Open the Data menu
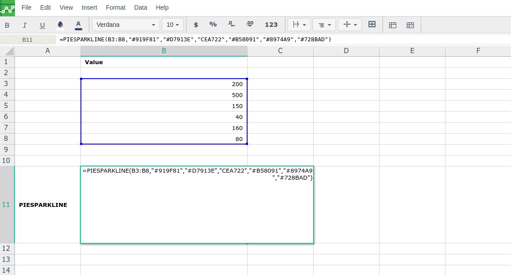Image resolution: width=511 pixels, height=275 pixels. pos(141,7)
